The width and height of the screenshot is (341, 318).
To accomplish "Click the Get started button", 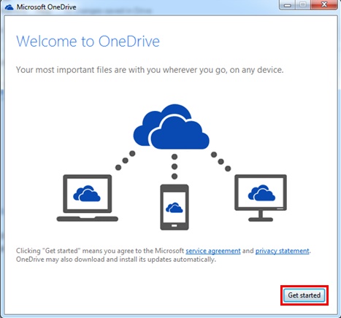I will (304, 295).
